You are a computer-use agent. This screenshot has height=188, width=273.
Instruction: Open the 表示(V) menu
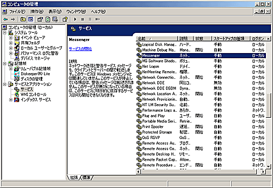pos(55,12)
